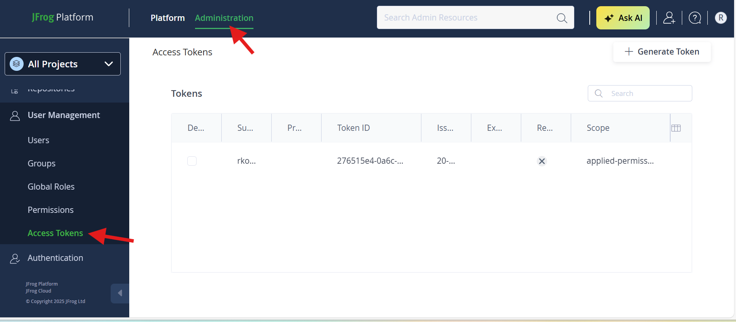Open Permissions page

click(x=51, y=210)
